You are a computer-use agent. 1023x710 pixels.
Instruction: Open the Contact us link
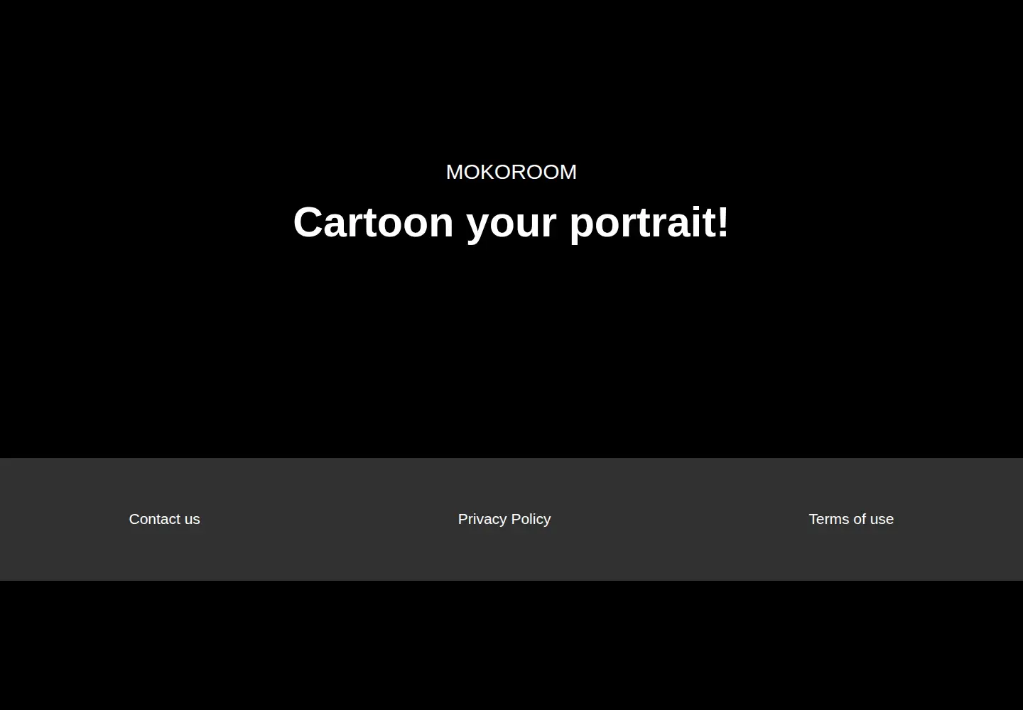164,519
